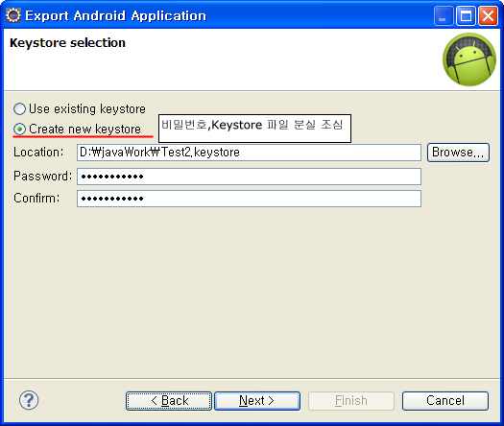Click the Location label
This screenshot has width=504, height=426.
(38, 153)
